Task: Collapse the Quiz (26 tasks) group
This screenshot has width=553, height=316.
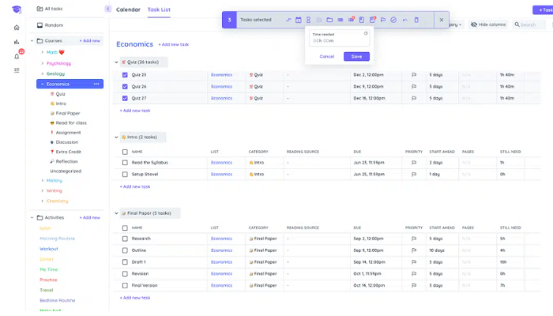Action: pos(116,62)
